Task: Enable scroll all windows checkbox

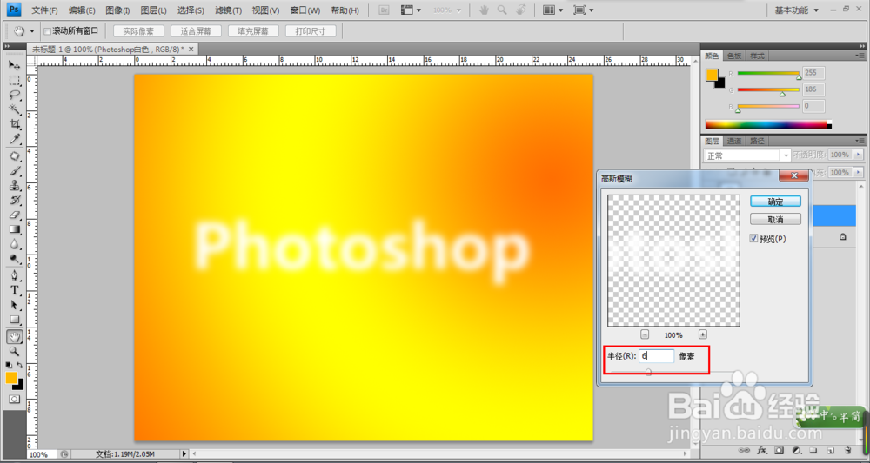Action: [x=47, y=31]
